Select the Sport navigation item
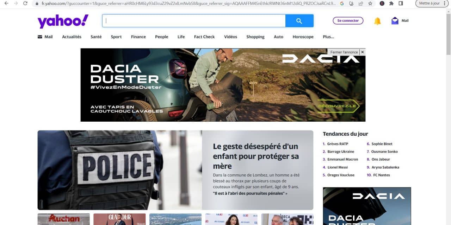451x225 pixels. pyautogui.click(x=116, y=37)
